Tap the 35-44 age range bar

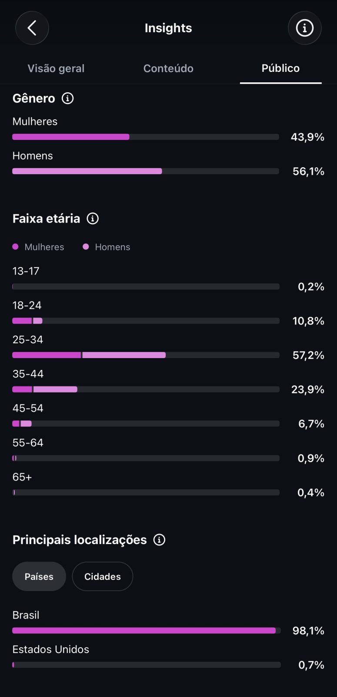click(146, 389)
